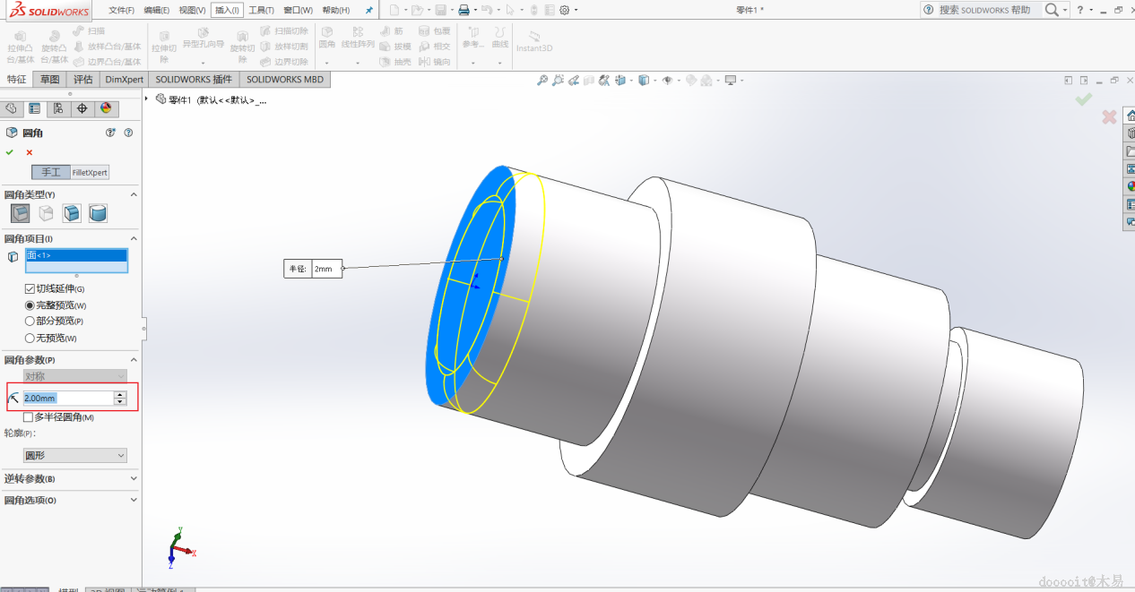Switch to the 草图 tab
Viewport: 1135px width, 592px height.
pos(49,80)
